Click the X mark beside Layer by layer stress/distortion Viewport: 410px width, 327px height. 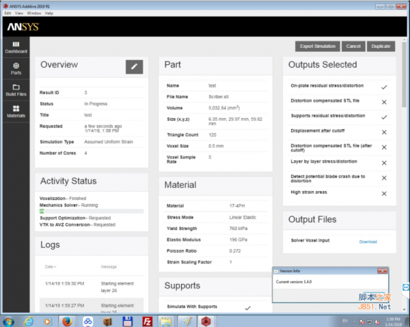point(384,163)
